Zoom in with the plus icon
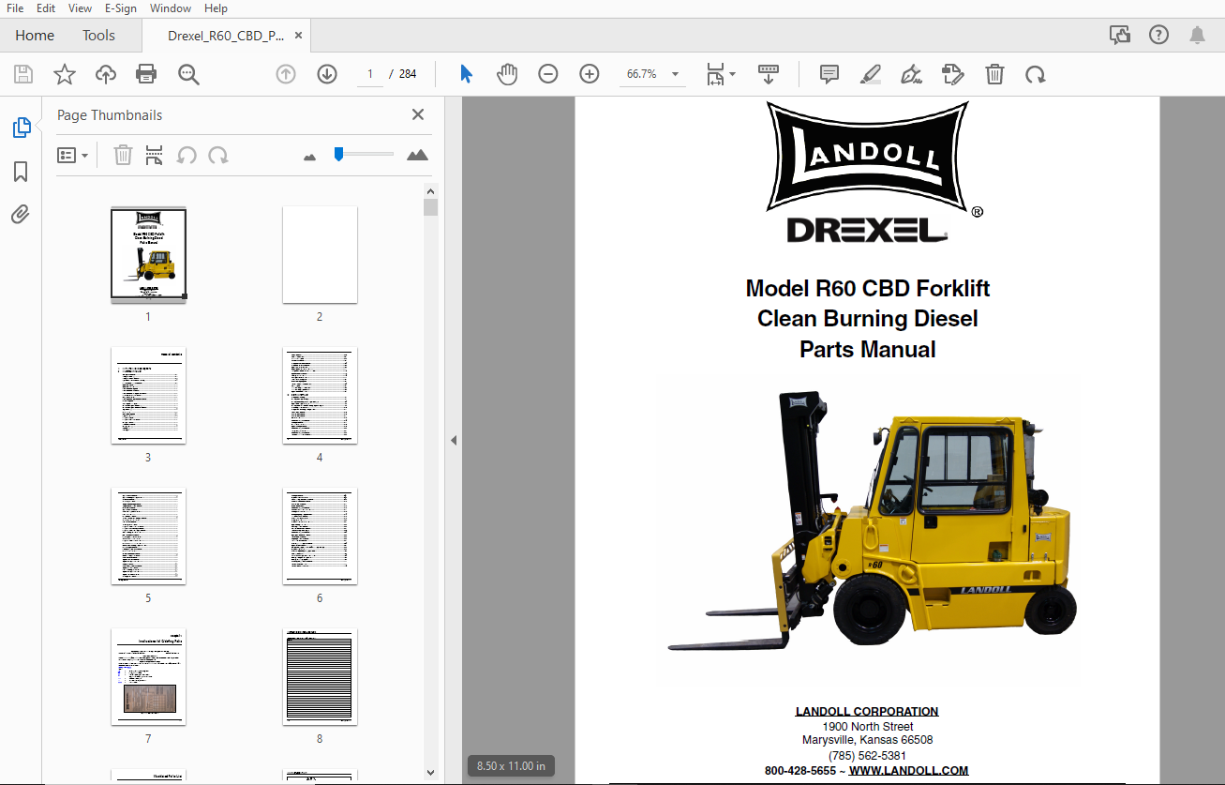 590,74
